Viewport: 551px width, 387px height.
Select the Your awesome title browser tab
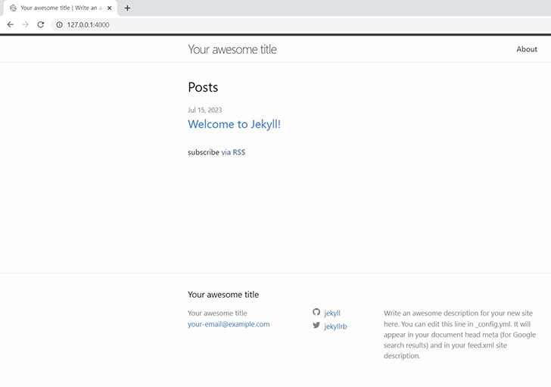[x=61, y=8]
